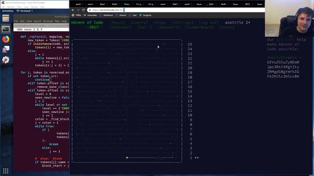Click the browser address bar
The image size is (314, 176).
176,10
